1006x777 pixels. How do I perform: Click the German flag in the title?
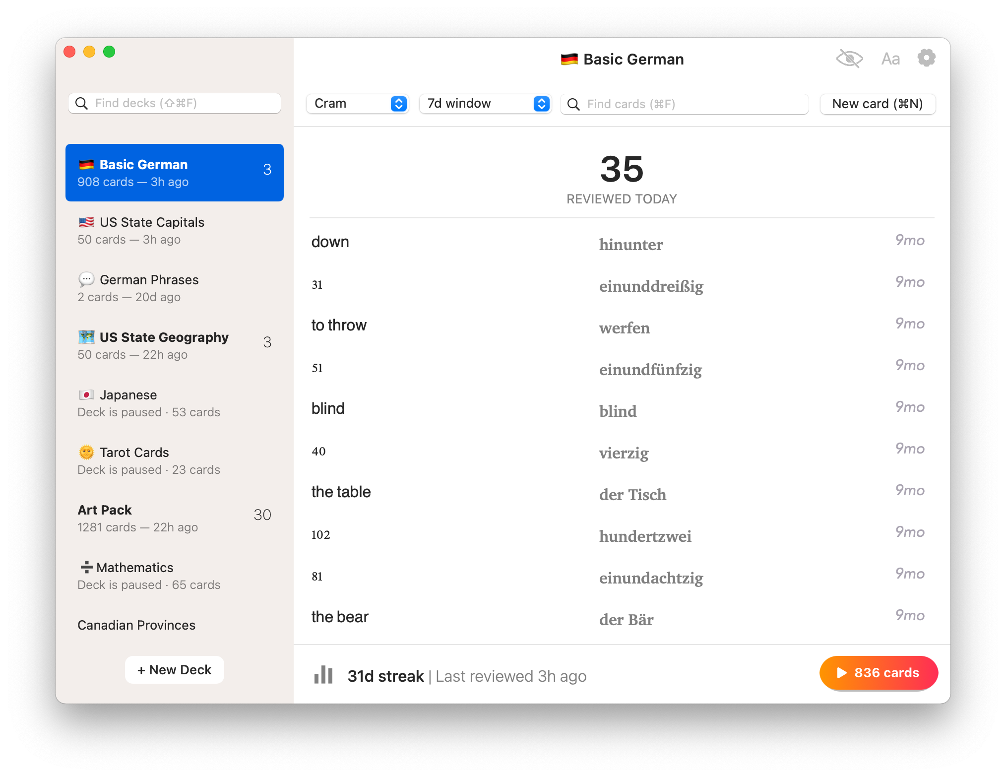[569, 59]
